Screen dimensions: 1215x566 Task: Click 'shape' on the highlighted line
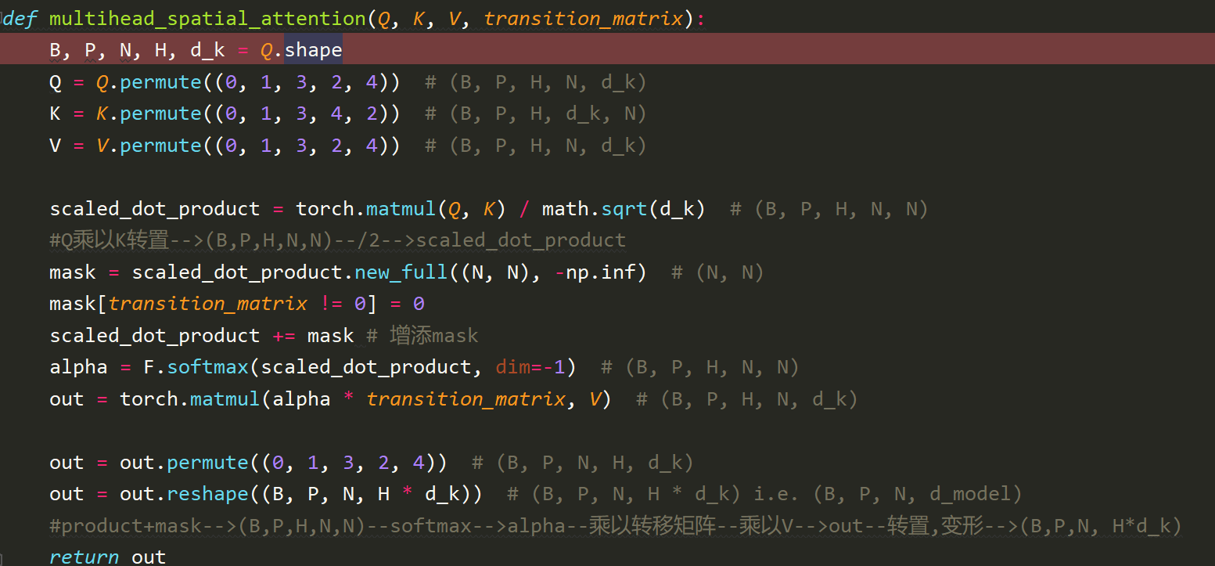314,50
